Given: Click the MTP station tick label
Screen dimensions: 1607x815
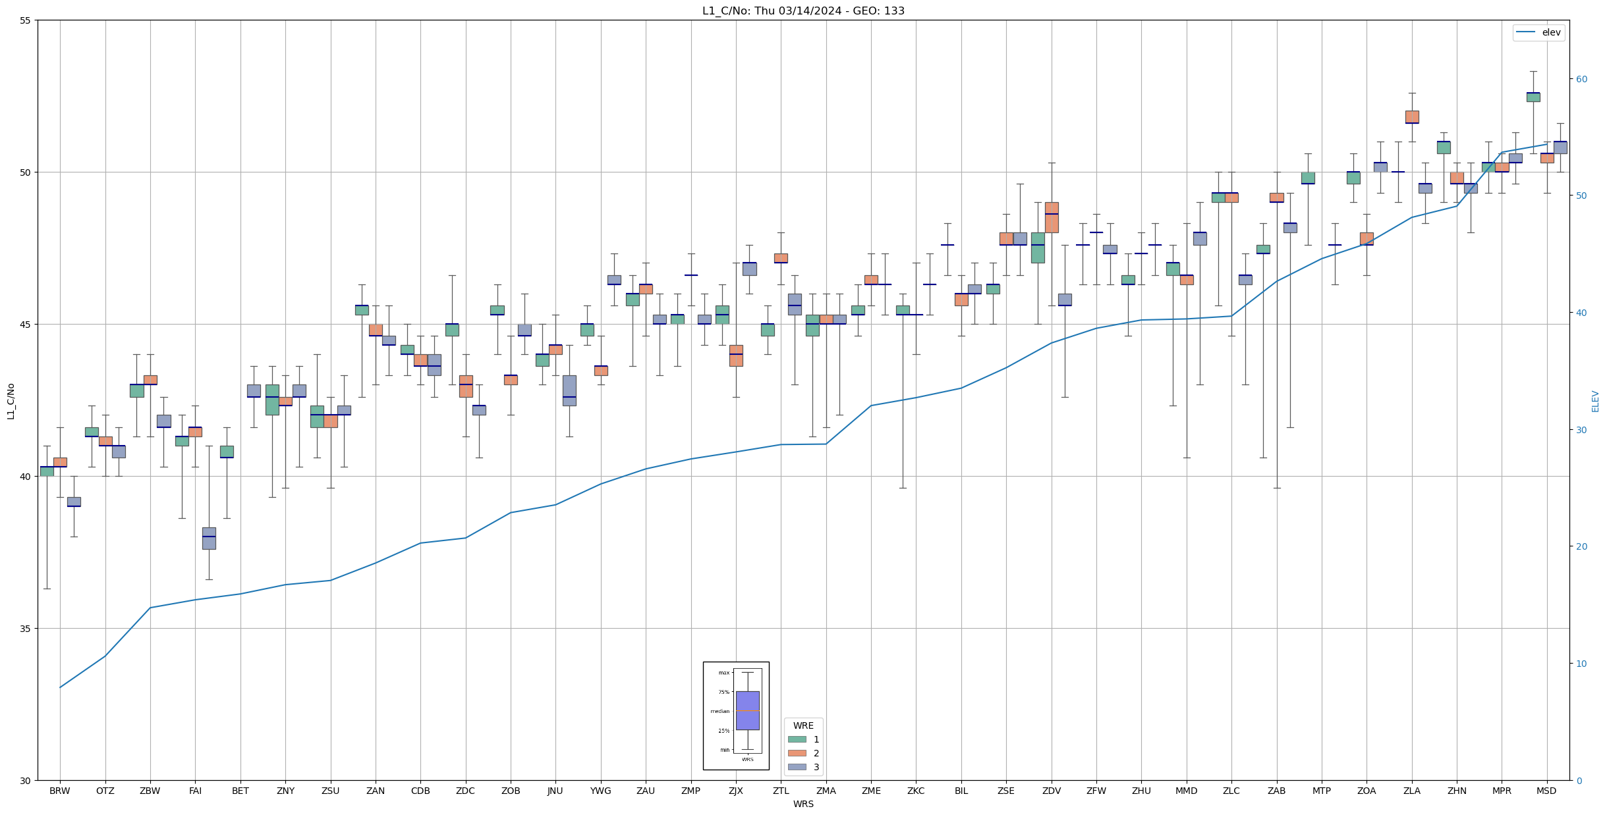Looking at the screenshot, I should 1321,791.
